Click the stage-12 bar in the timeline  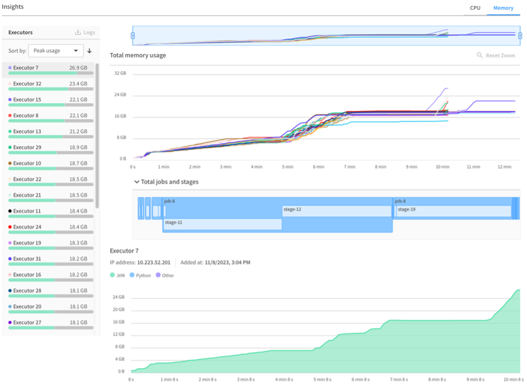(x=336, y=209)
